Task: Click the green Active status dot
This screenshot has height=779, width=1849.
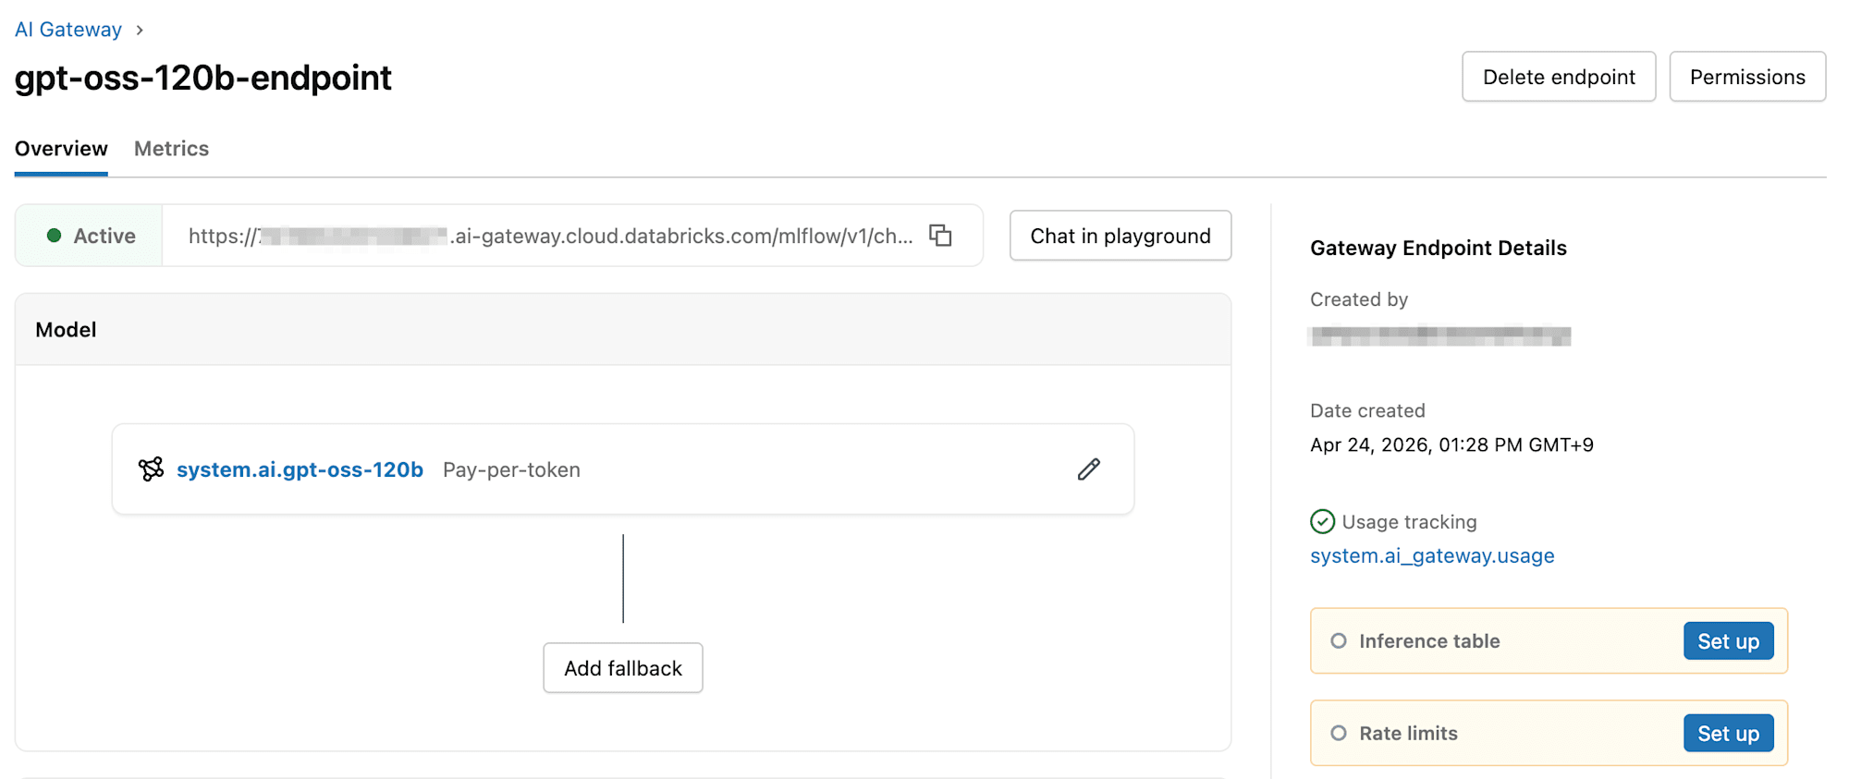Action: pos(54,236)
